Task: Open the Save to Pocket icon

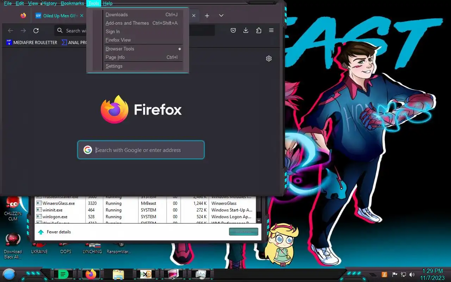Action: [x=233, y=30]
